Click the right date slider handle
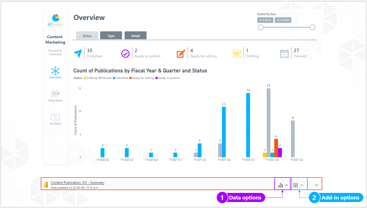The width and height of the screenshot is (367, 208). [313, 27]
